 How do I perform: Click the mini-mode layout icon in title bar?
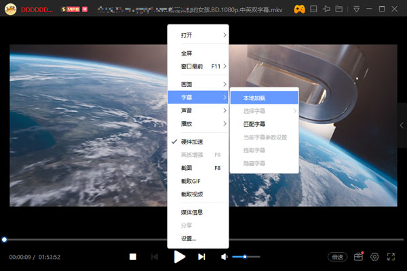[x=314, y=9]
